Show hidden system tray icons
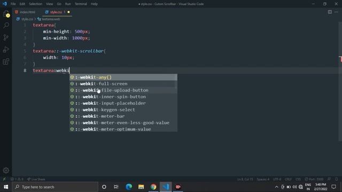The width and height of the screenshot is (342, 192). coord(276,187)
